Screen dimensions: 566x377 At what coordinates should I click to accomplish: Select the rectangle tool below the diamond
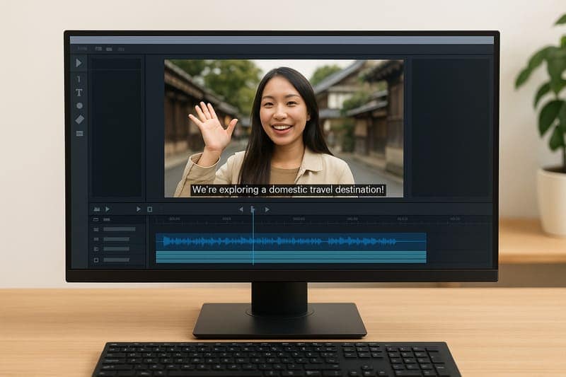[x=80, y=134]
